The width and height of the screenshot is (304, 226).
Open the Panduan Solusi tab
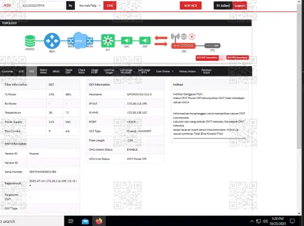[206, 71]
